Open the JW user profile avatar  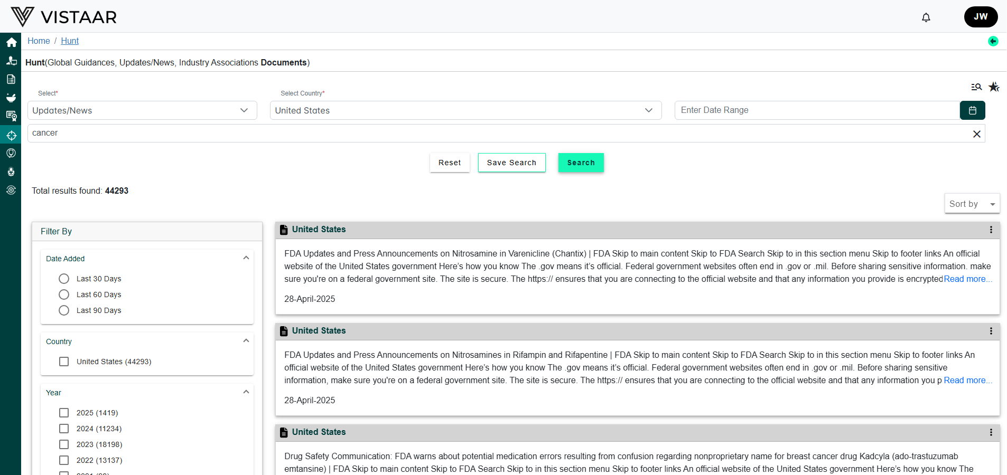click(981, 17)
